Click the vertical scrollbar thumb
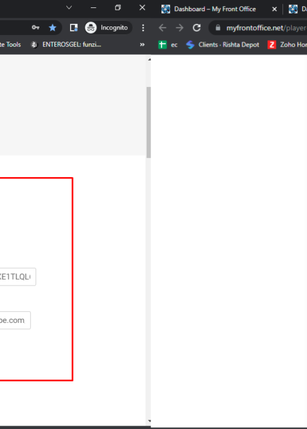This screenshot has height=429, width=307. [149, 123]
